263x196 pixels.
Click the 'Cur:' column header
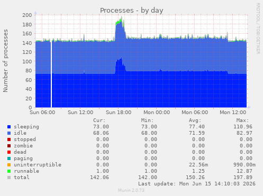coord(99,120)
